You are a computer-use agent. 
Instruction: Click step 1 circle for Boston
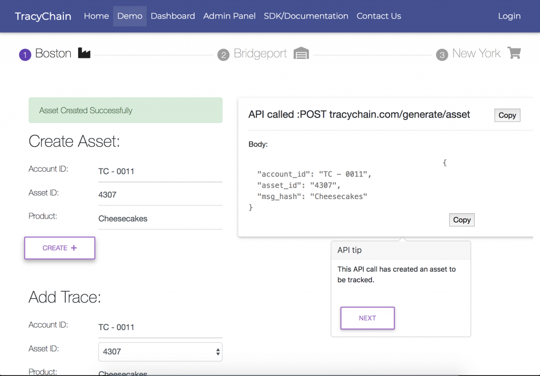point(25,54)
